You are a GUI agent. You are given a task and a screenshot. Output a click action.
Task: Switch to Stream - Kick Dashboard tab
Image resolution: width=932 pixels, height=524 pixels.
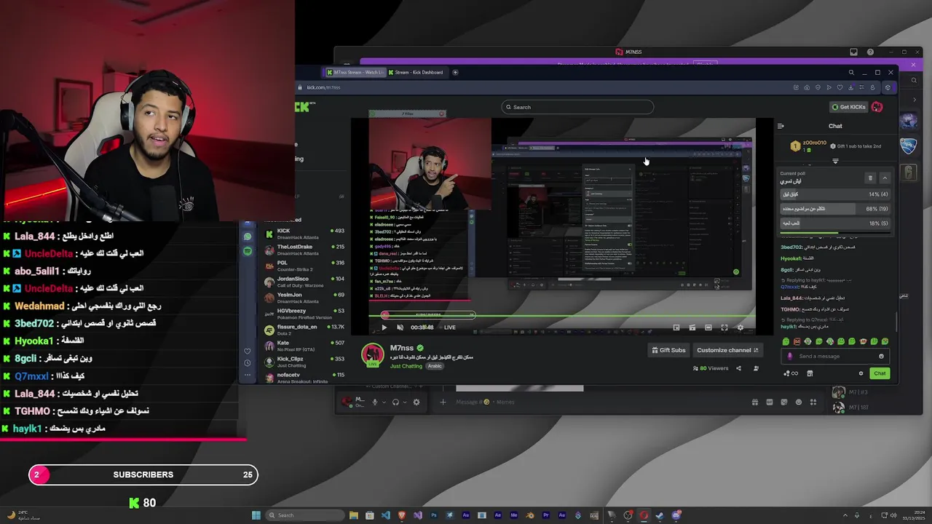(x=416, y=72)
